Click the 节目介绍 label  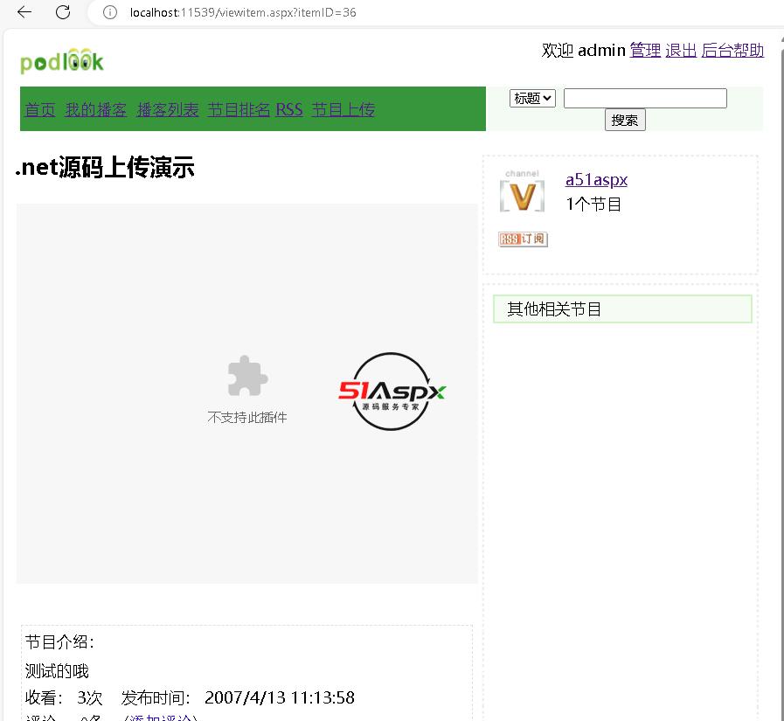tap(60, 642)
